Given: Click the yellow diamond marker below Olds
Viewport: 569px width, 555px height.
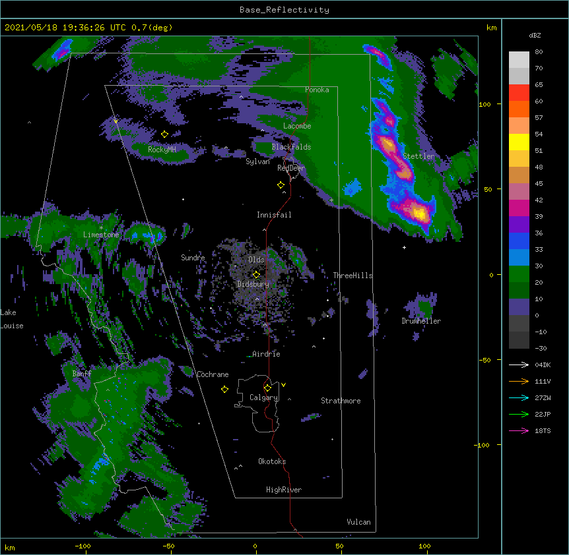Looking at the screenshot, I should tap(256, 274).
